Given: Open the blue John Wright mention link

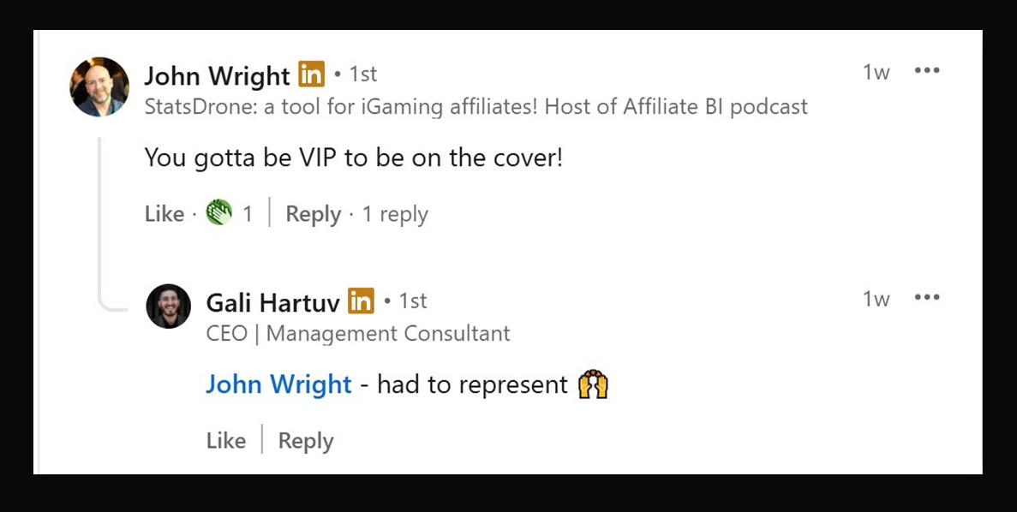Looking at the screenshot, I should (278, 384).
